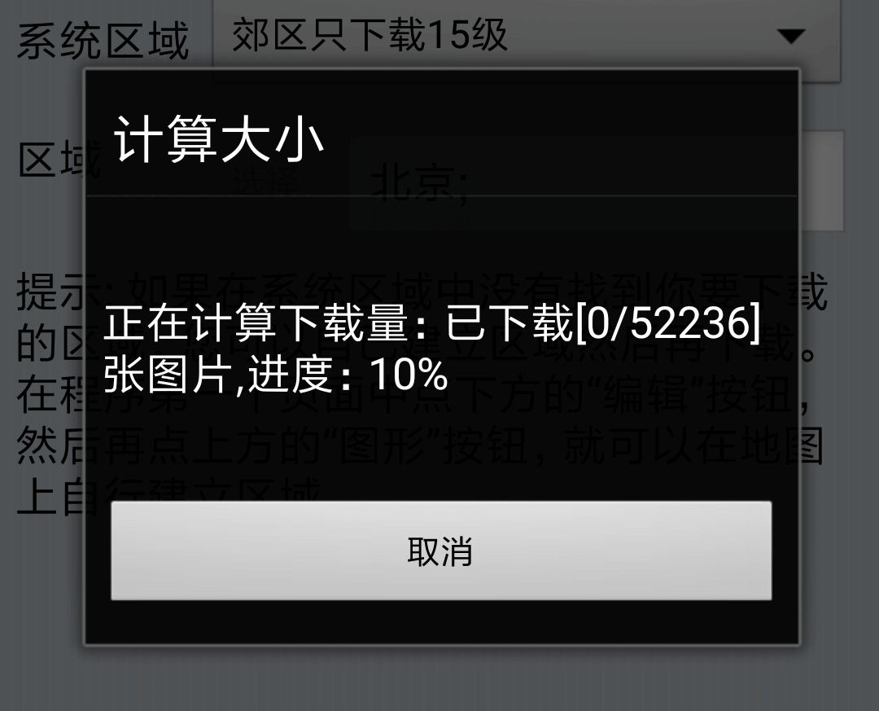Click the 已下载 text in progress message

509,323
